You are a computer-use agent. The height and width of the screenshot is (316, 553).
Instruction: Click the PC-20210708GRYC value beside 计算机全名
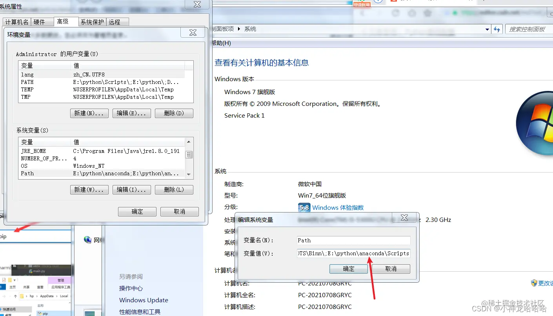point(325,295)
